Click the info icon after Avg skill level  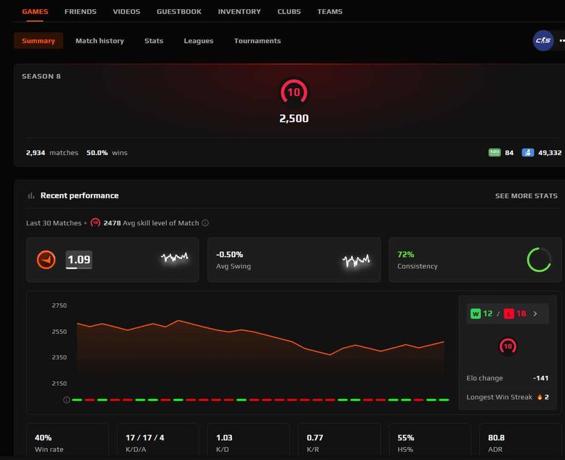point(205,223)
